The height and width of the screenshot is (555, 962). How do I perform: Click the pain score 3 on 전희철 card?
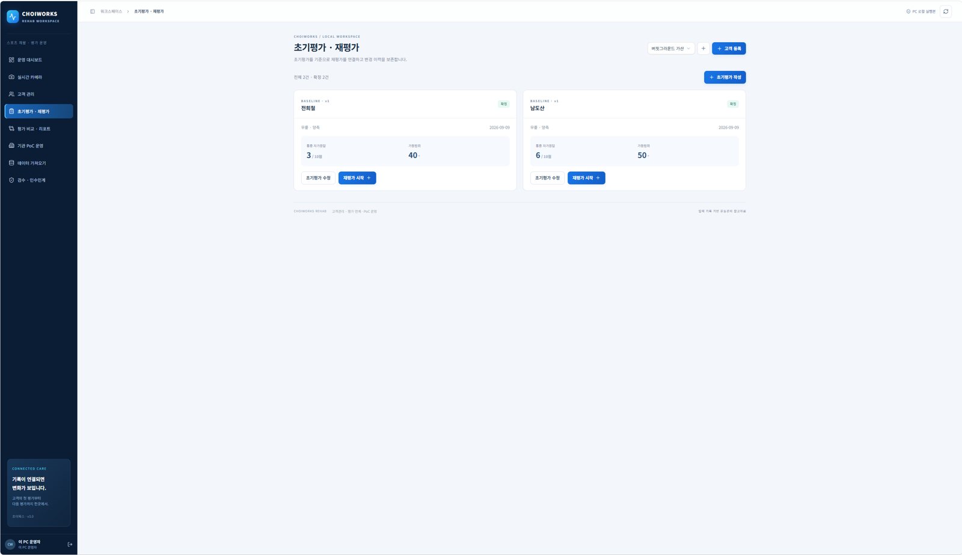(x=309, y=155)
